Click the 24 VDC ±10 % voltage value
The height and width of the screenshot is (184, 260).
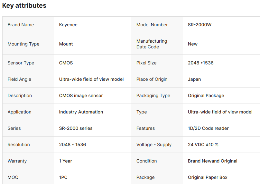click(203, 145)
